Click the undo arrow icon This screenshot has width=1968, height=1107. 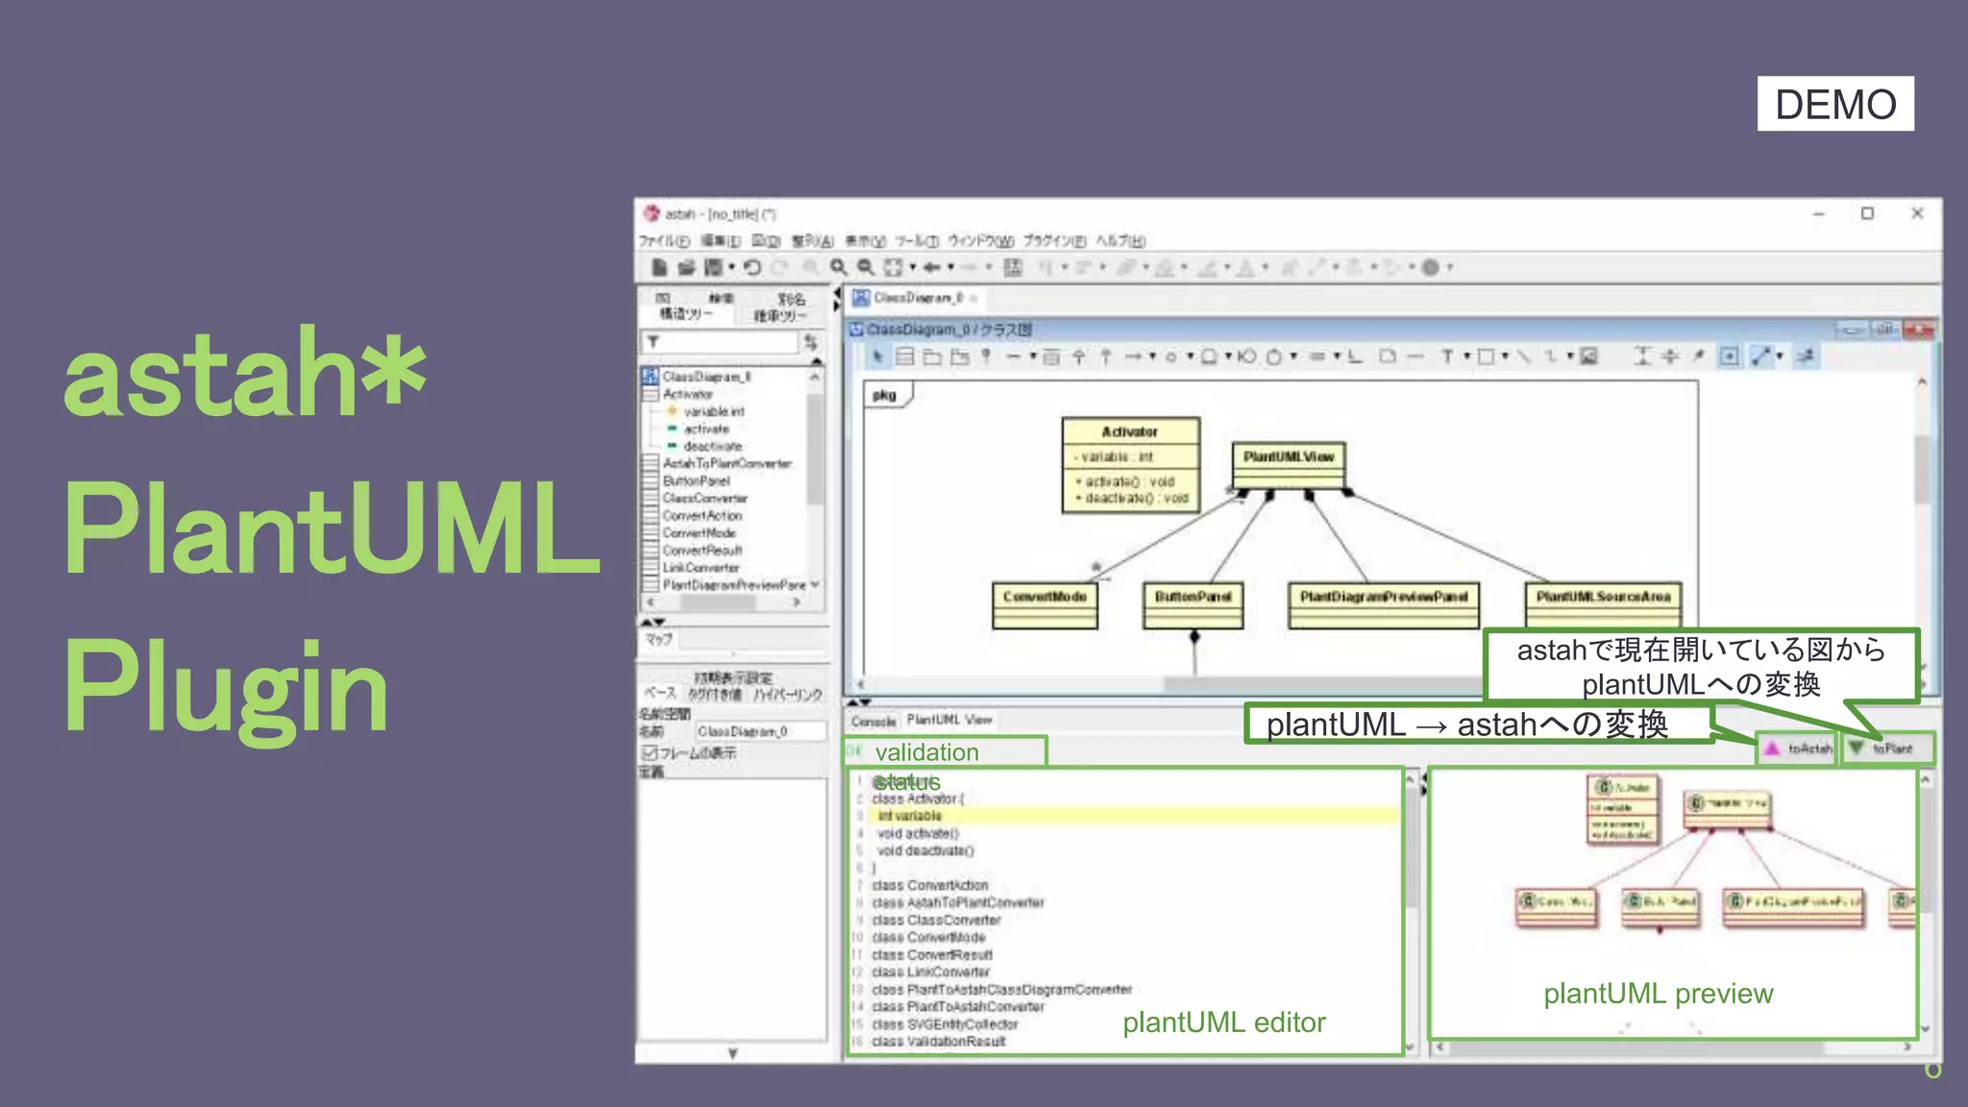pos(752,267)
